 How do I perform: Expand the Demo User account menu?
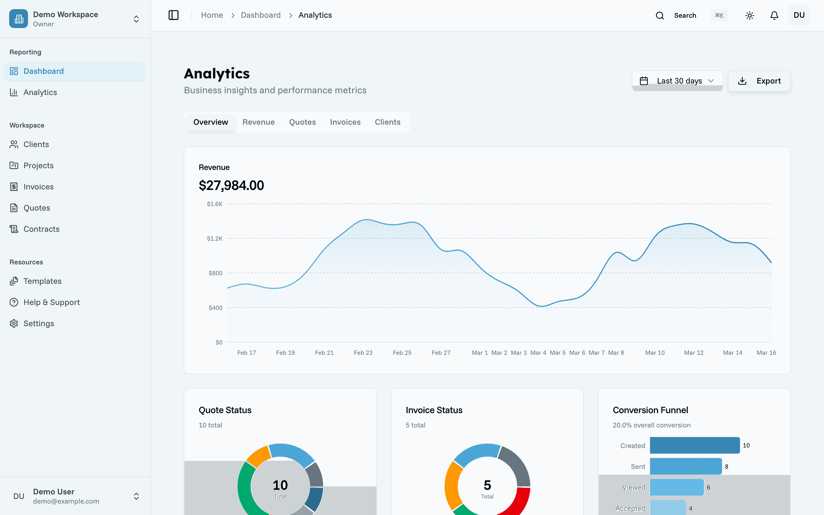[136, 496]
